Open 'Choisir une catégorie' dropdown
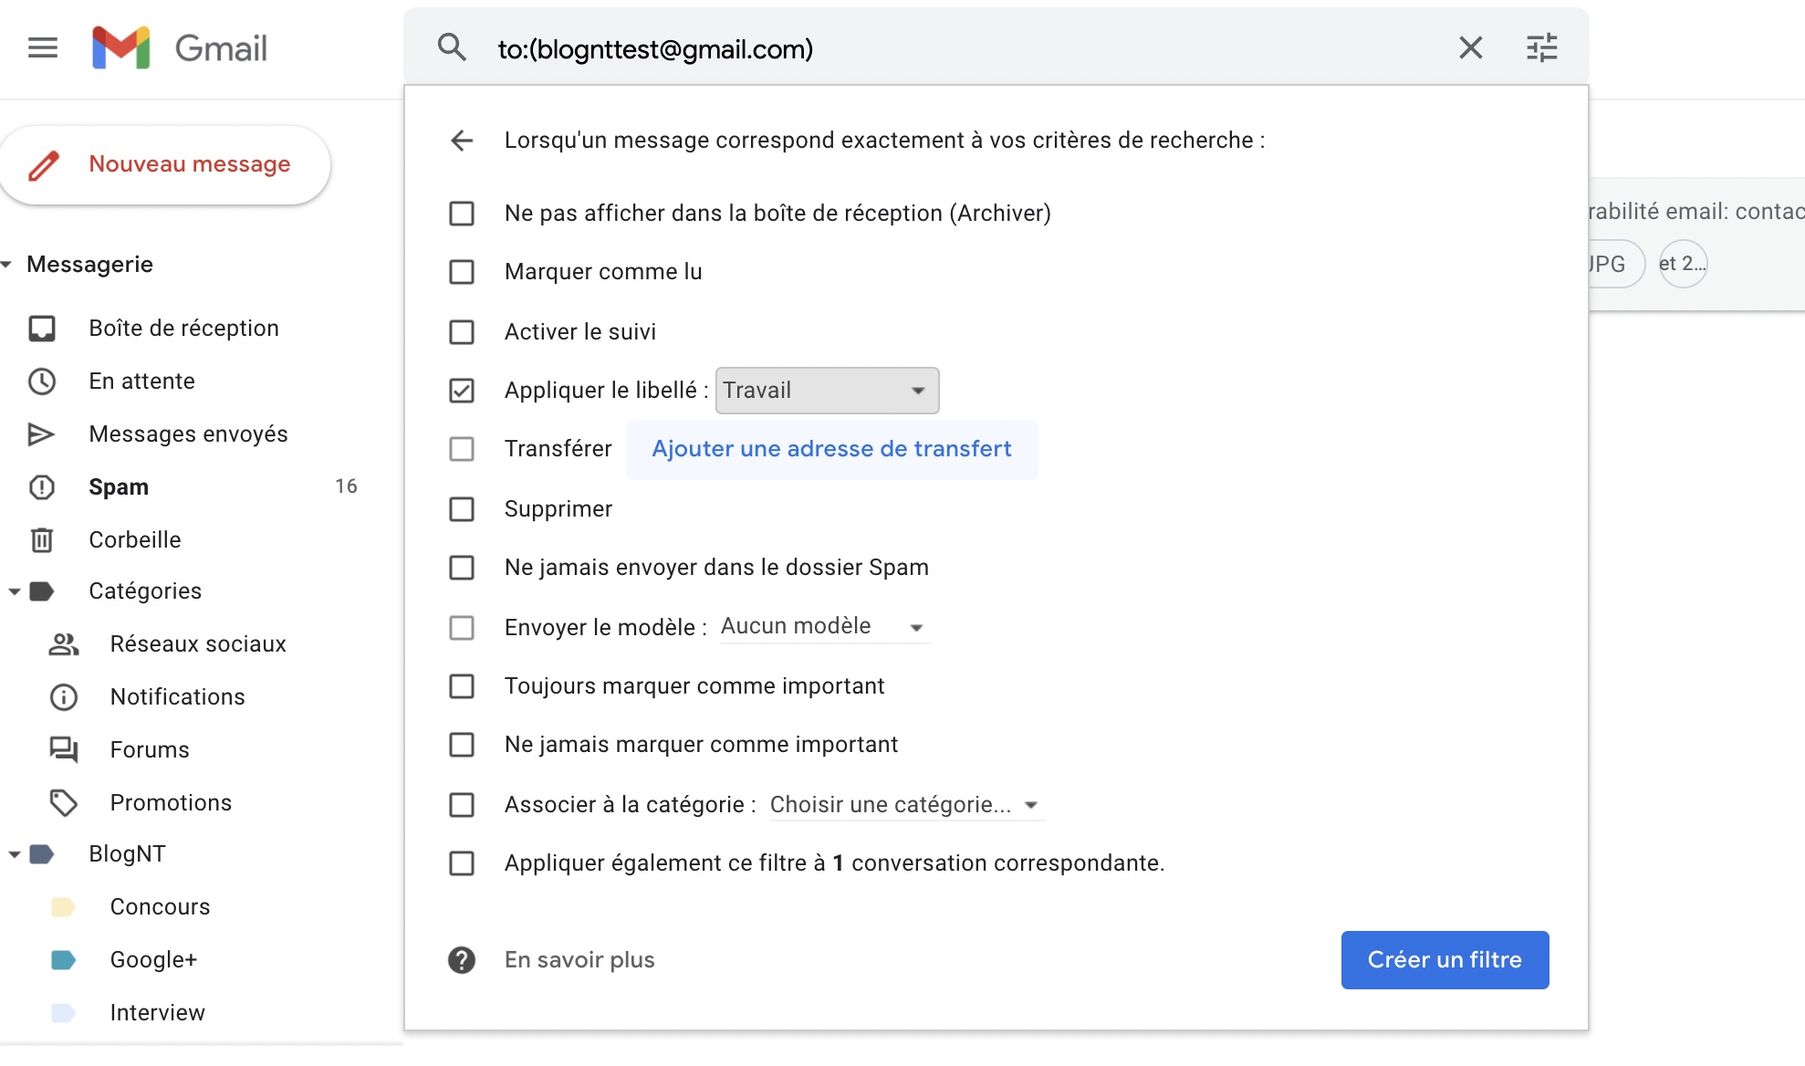Viewport: 1805px width, 1066px height. [x=905, y=805]
